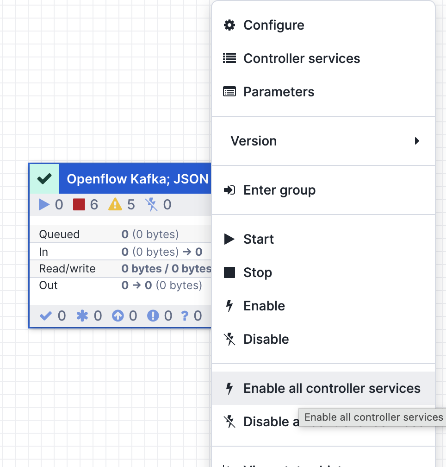The width and height of the screenshot is (446, 467).
Task: Click the green checkmark on the process group header
Action: (44, 179)
